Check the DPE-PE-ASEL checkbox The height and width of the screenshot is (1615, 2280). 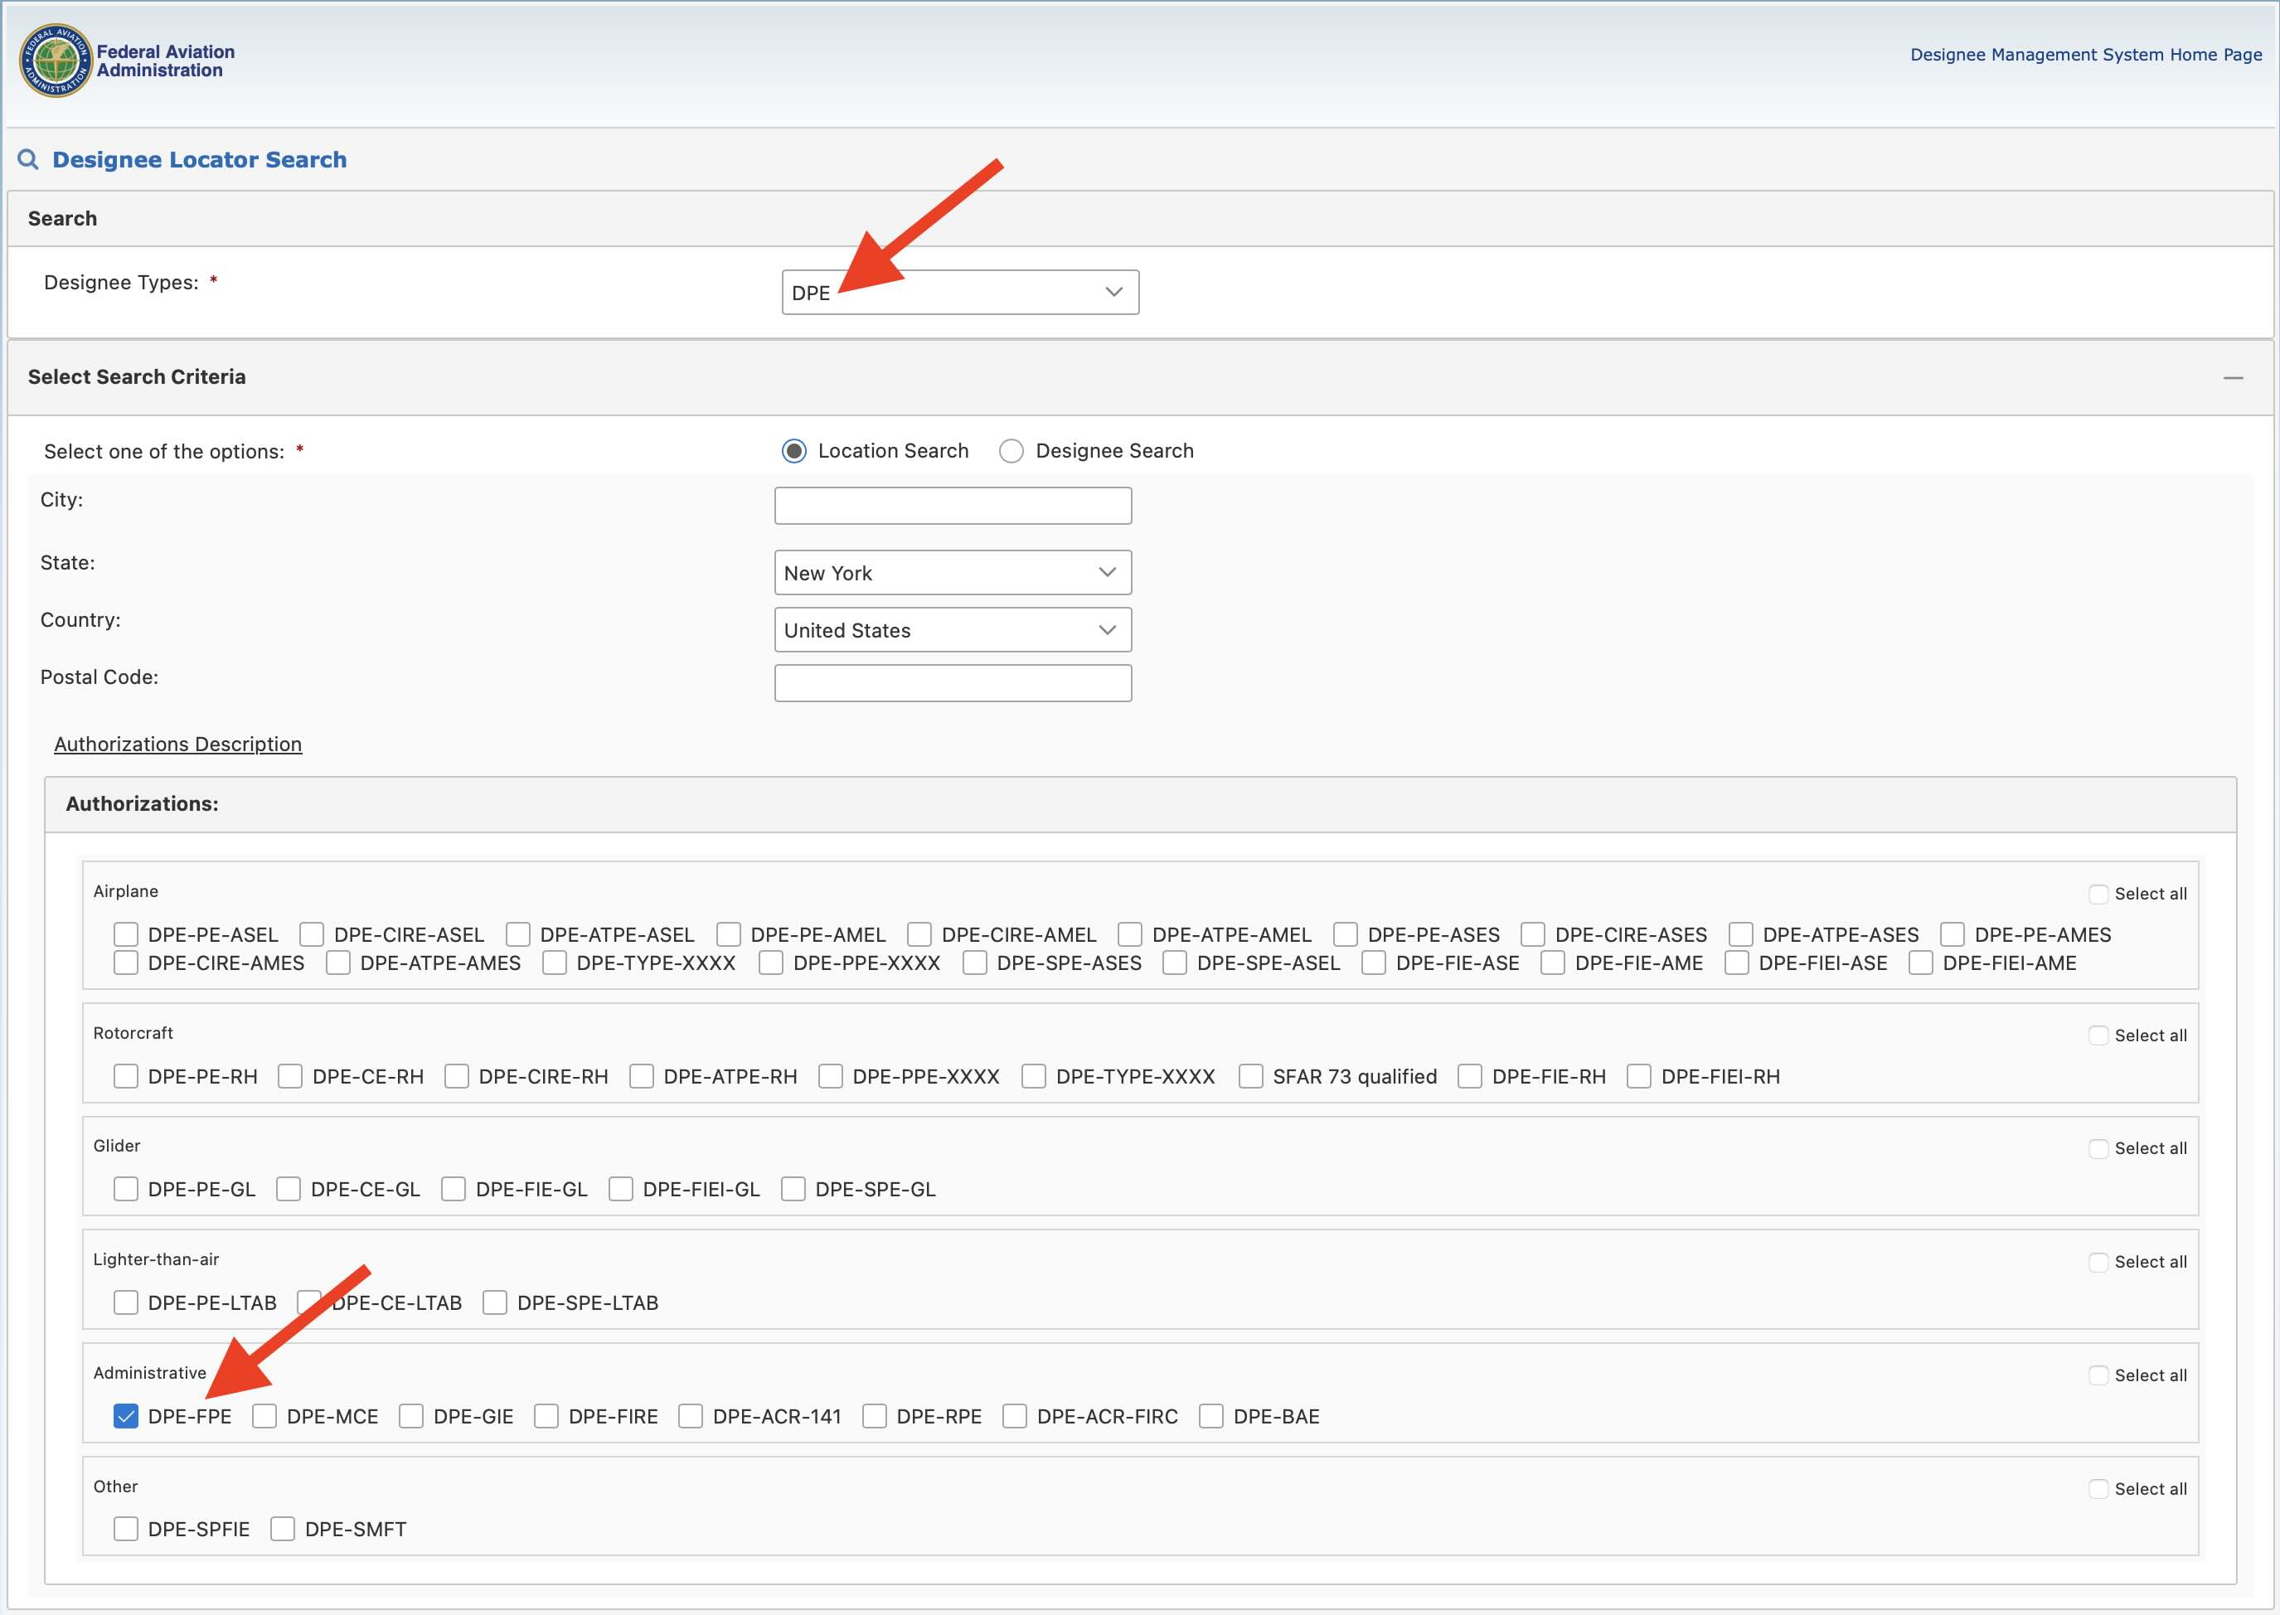point(125,935)
